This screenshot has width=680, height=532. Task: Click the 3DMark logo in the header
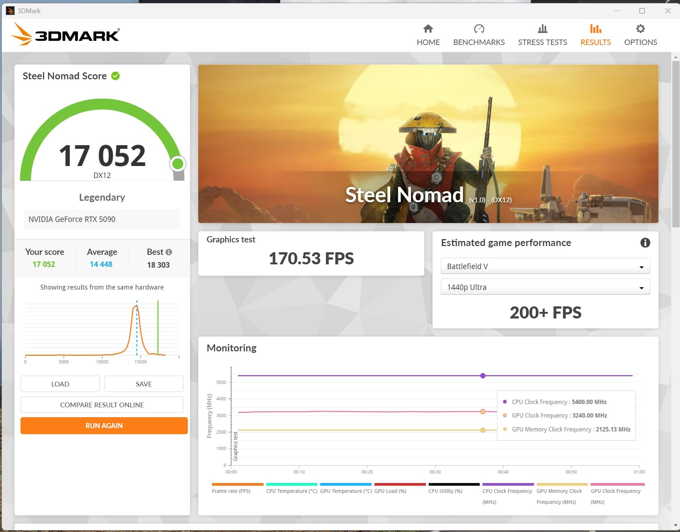(65, 34)
